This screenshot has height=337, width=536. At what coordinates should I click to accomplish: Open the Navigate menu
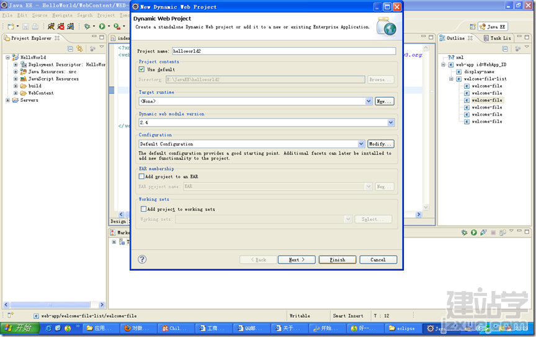pos(62,16)
